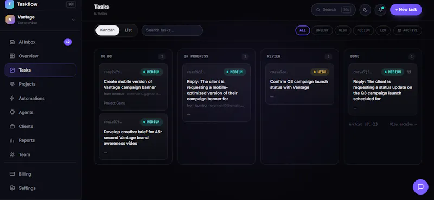Select the ALL priority filter
The image size is (434, 200).
303,30
